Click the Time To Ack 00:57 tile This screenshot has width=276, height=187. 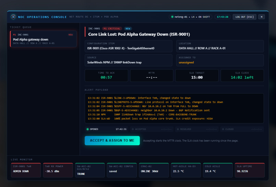coord(106,75)
